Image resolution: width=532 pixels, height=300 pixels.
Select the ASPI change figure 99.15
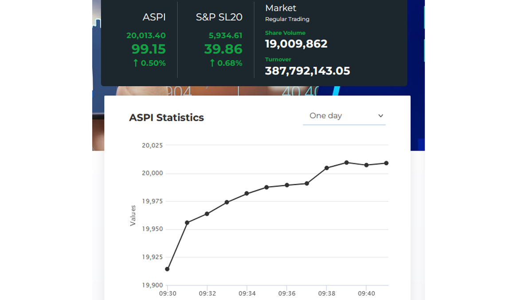click(149, 49)
